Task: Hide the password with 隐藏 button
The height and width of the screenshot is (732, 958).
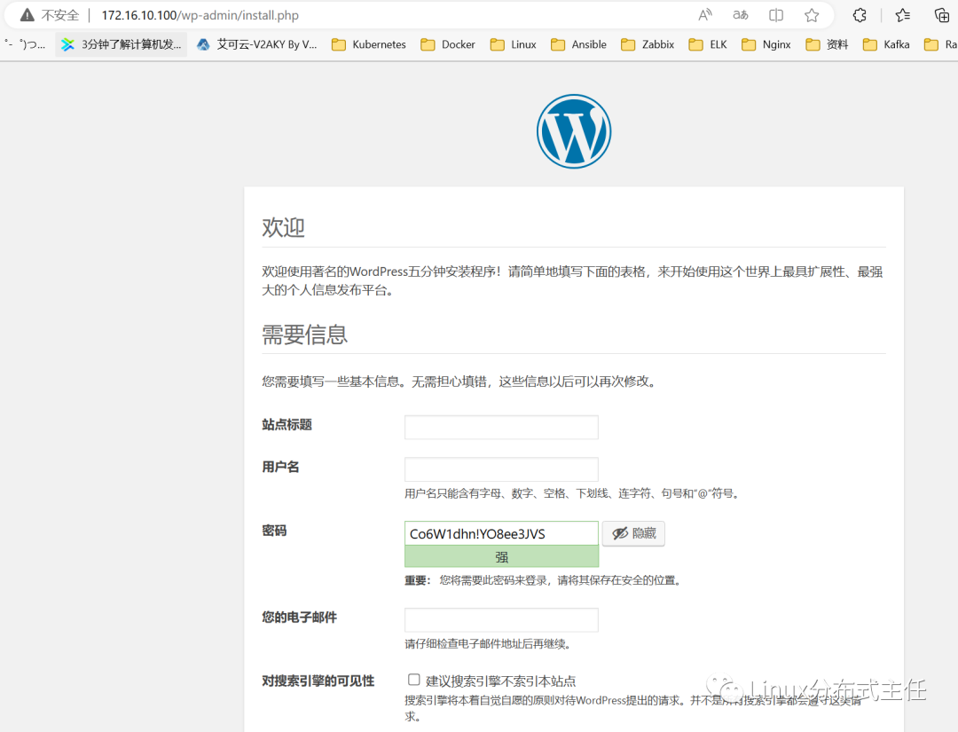Action: (633, 533)
